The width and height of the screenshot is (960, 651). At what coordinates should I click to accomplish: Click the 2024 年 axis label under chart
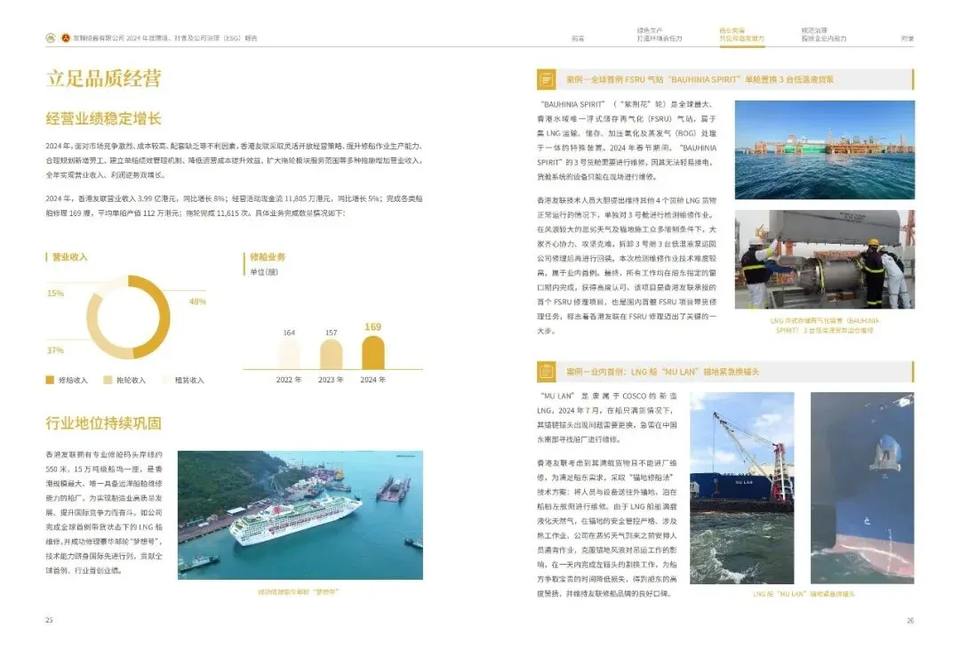[372, 380]
